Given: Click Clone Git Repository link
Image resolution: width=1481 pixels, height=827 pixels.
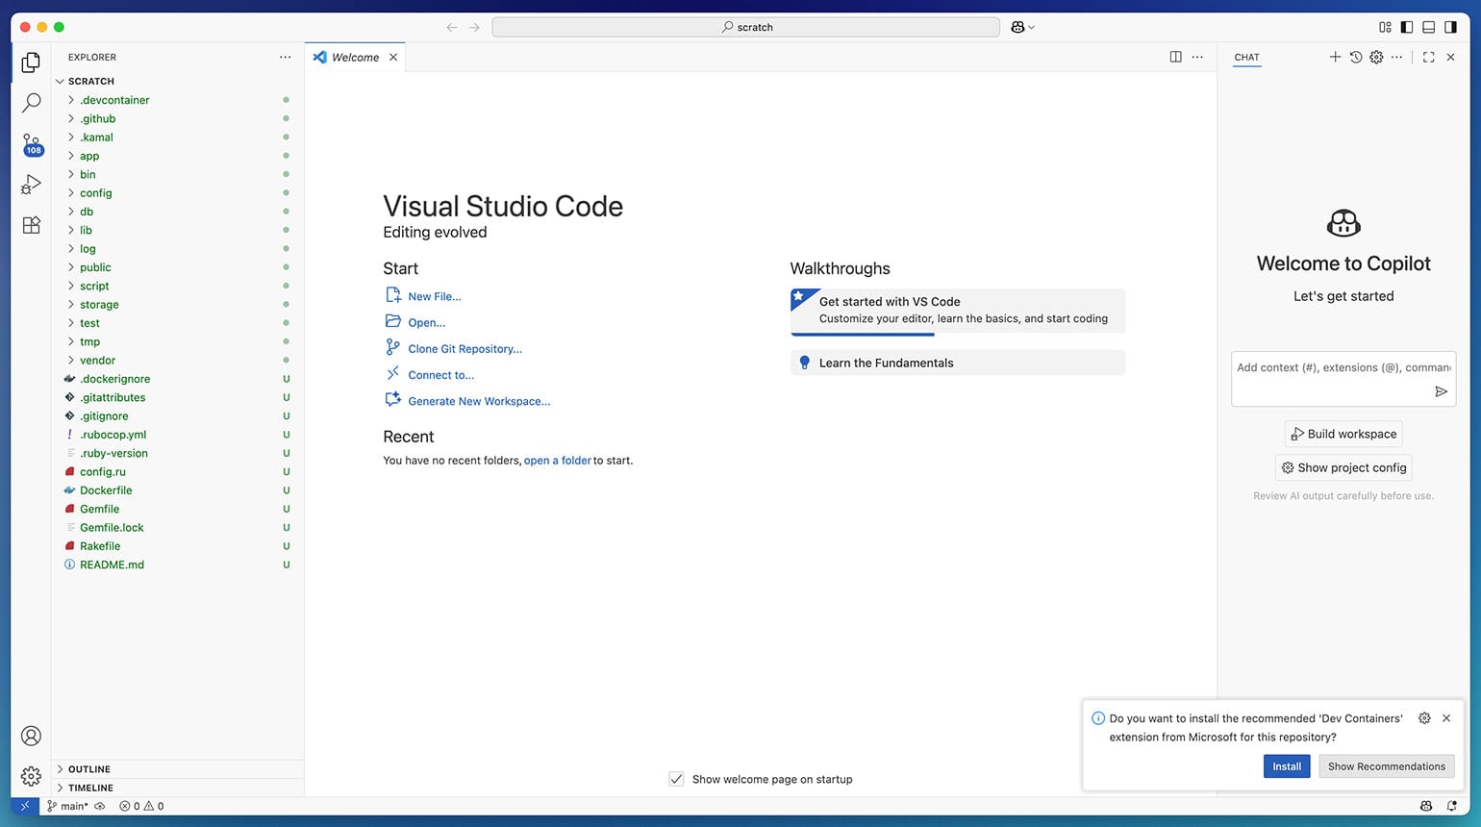Looking at the screenshot, I should point(464,349).
